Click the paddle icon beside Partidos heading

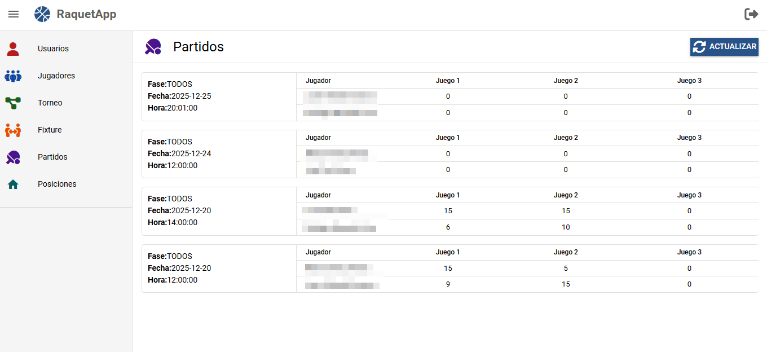click(153, 46)
